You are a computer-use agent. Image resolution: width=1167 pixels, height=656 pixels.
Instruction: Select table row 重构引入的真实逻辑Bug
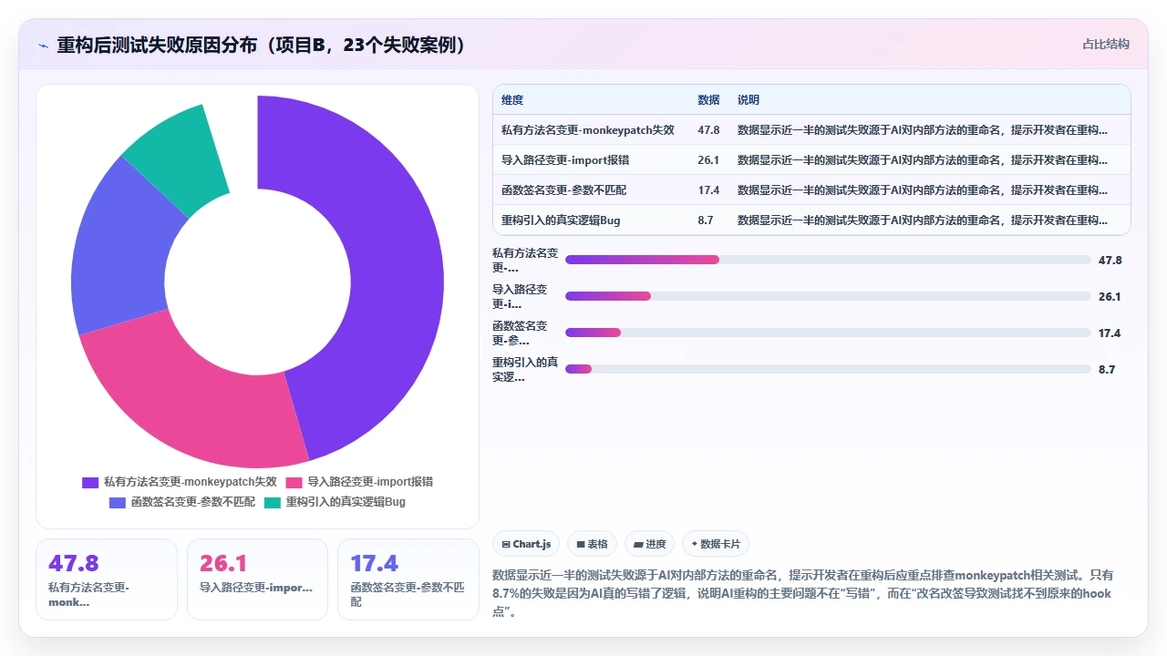(811, 220)
